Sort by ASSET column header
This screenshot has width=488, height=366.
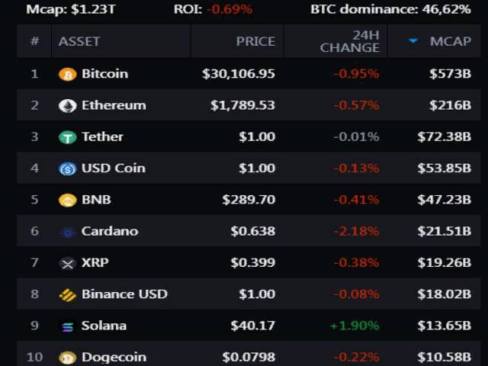click(x=79, y=41)
